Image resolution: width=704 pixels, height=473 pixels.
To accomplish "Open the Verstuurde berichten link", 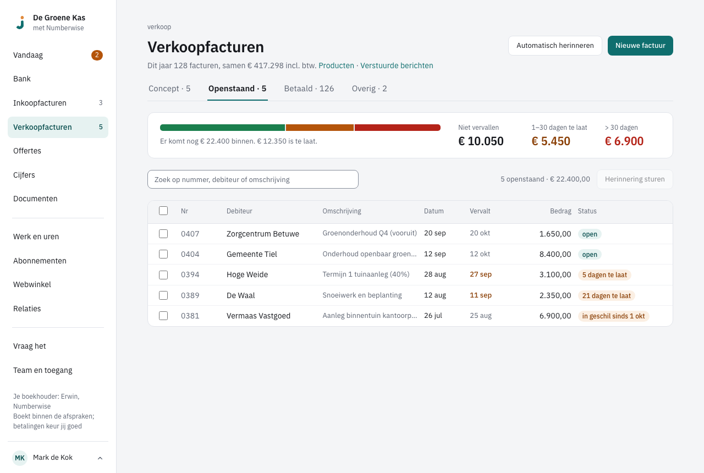I will coord(397,65).
